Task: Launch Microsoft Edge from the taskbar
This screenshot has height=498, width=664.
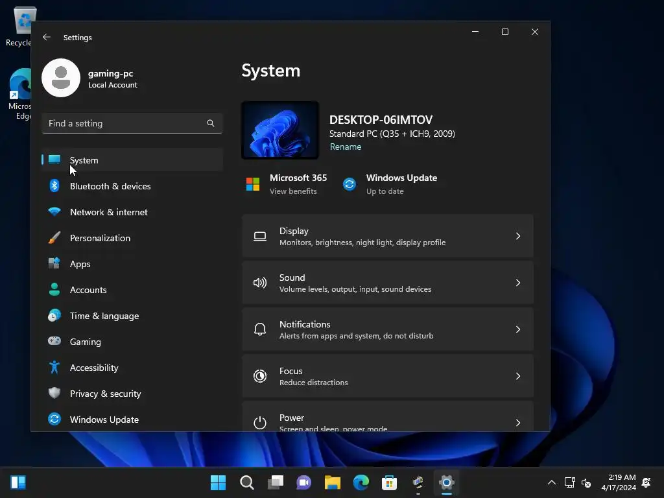Action: pos(361,482)
